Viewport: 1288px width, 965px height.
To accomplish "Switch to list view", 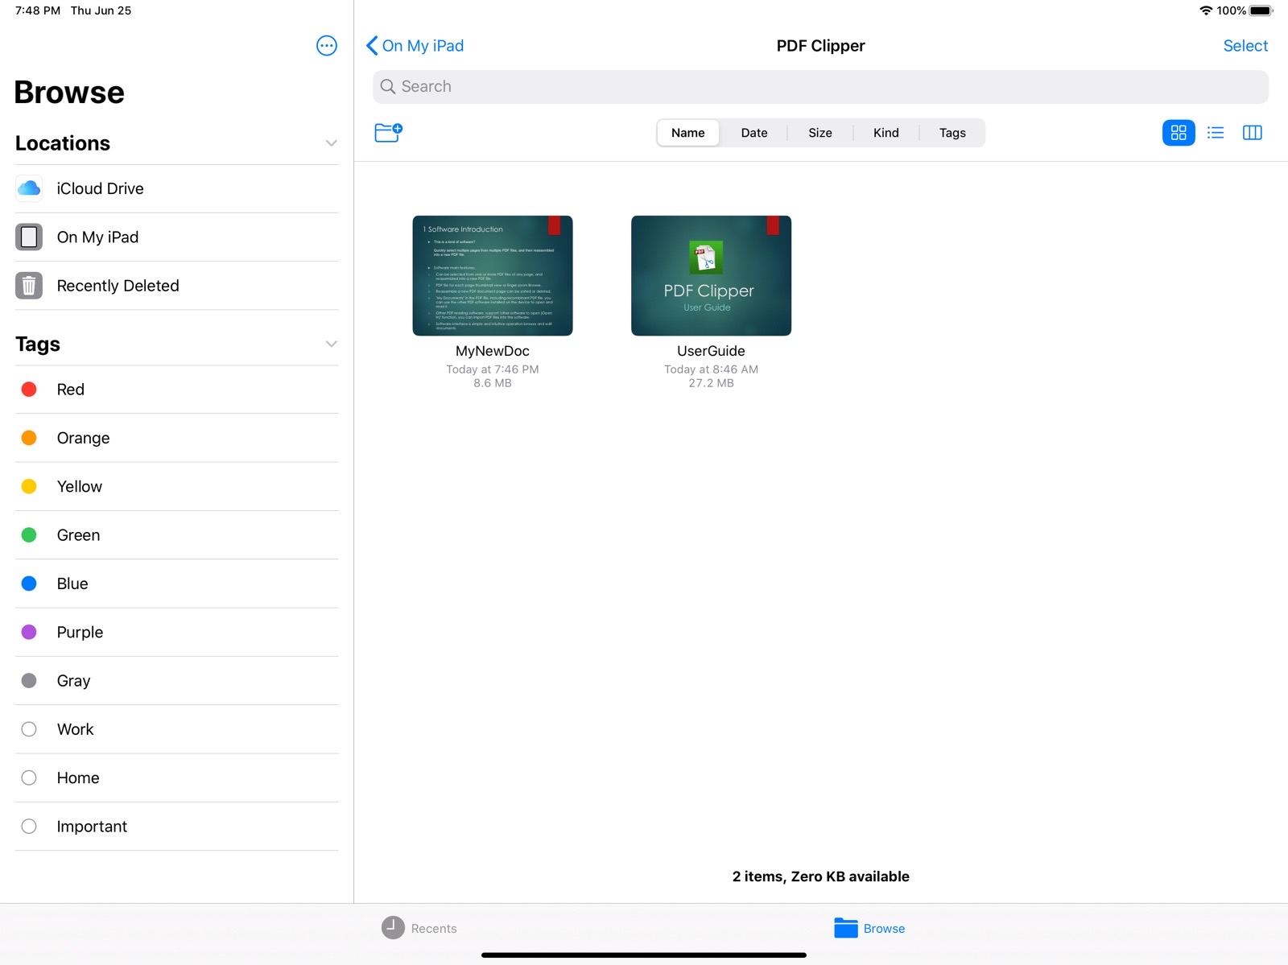I will (x=1216, y=133).
